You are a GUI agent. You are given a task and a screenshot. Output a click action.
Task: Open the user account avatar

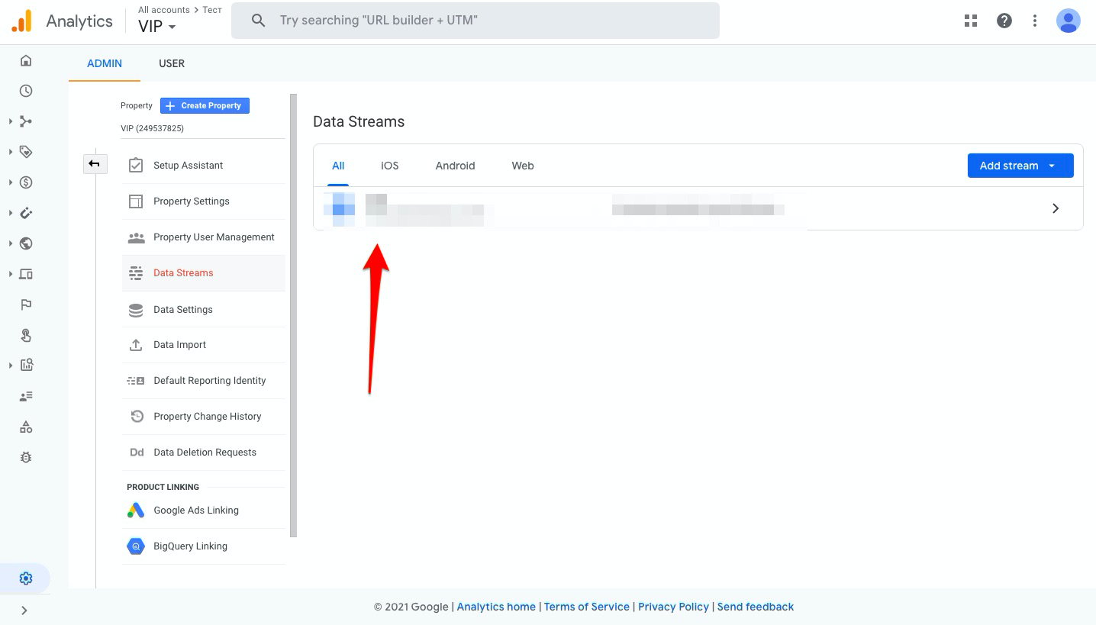(1069, 21)
